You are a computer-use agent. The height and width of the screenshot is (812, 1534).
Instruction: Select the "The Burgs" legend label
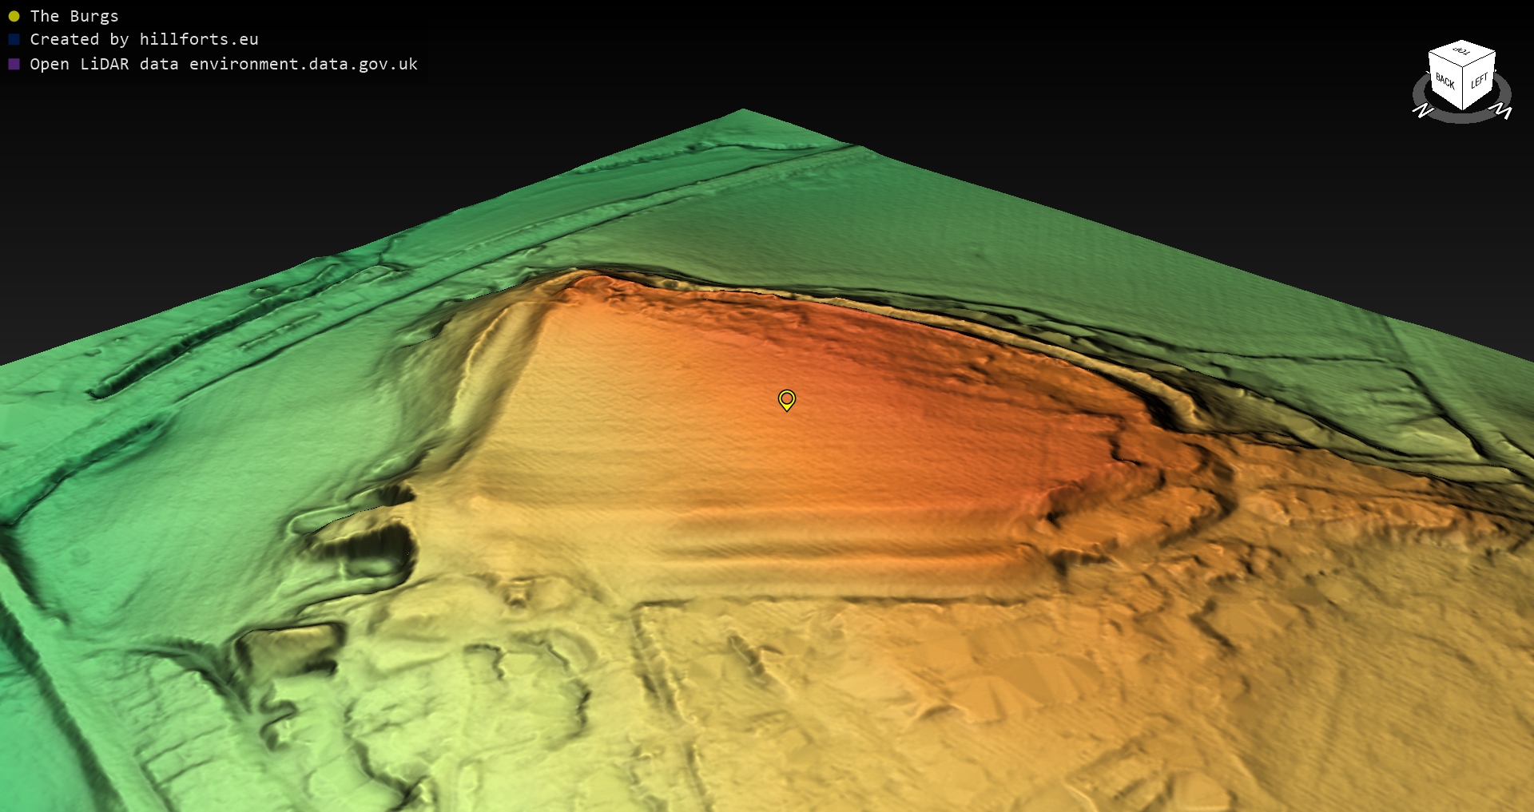tap(74, 16)
